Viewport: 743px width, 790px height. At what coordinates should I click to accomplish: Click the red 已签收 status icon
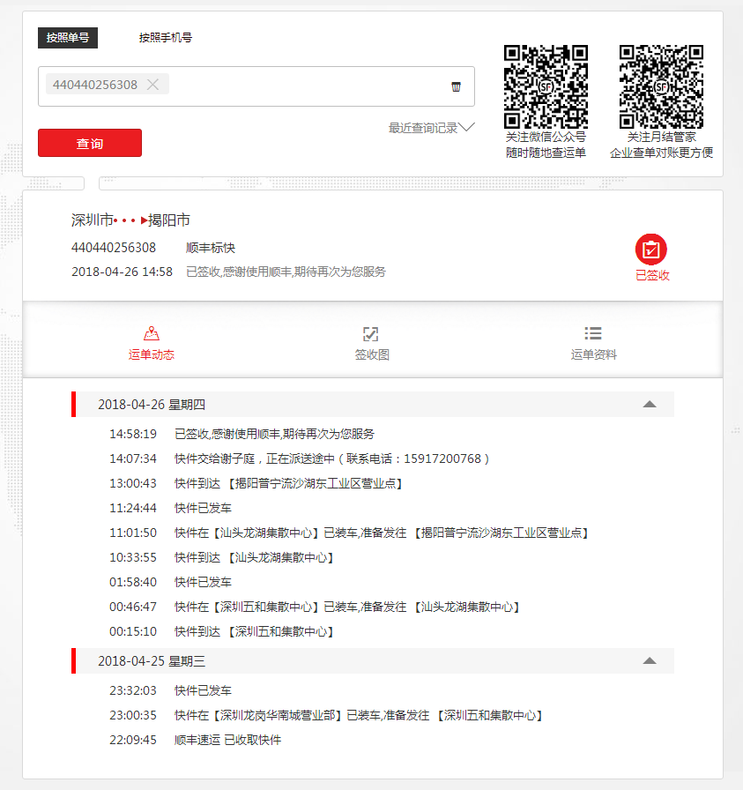pos(651,250)
